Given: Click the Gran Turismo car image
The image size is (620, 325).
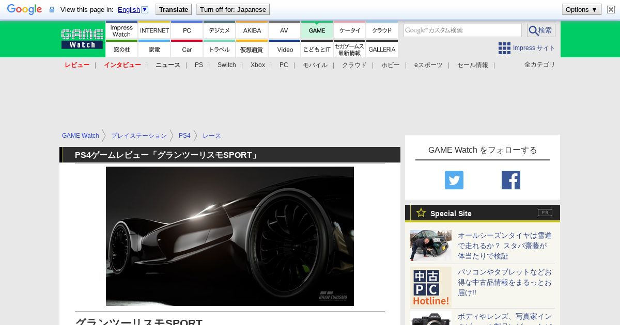Looking at the screenshot, I should click(x=230, y=236).
